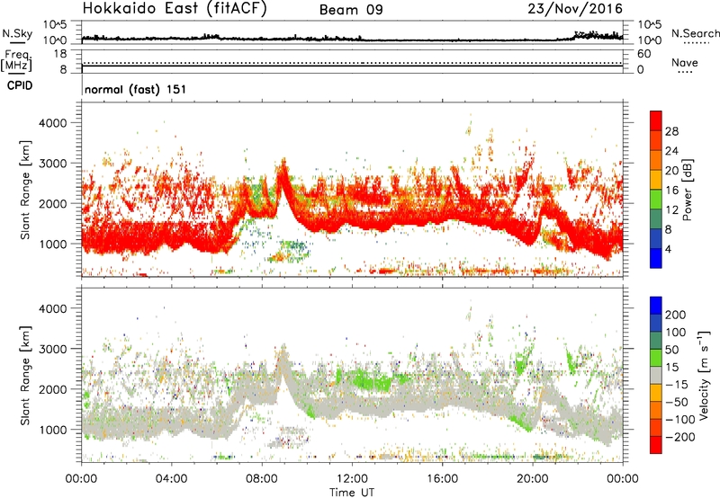Image resolution: width=720 pixels, height=498 pixels.
Task: Click the gray -15 to 15 velocity swatch
Action: point(655,376)
